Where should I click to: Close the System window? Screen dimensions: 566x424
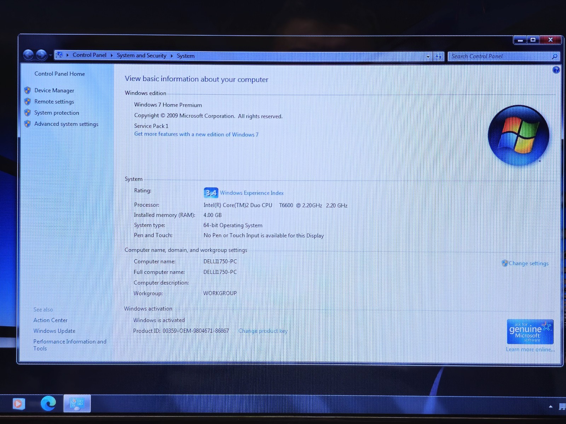click(550, 40)
